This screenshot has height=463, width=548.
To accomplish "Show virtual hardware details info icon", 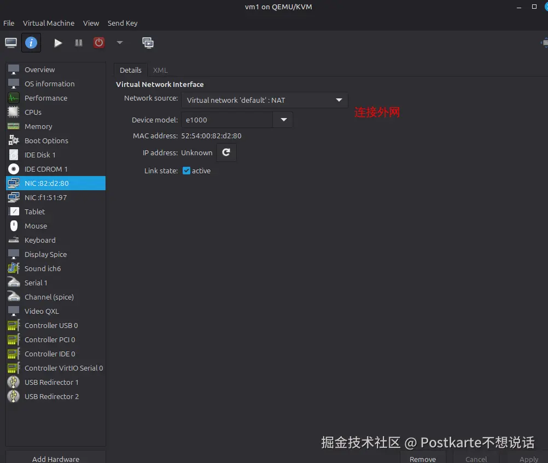I will tap(31, 43).
